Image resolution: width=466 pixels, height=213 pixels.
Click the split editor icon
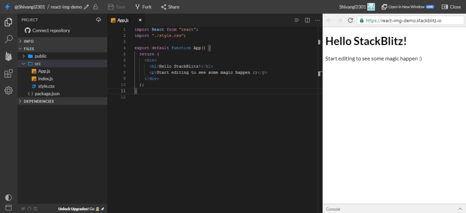click(307, 20)
